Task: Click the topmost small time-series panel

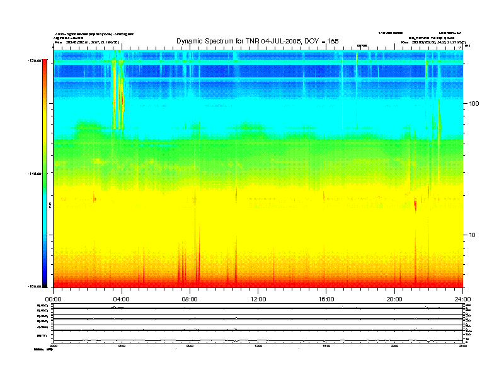Action: [x=258, y=306]
